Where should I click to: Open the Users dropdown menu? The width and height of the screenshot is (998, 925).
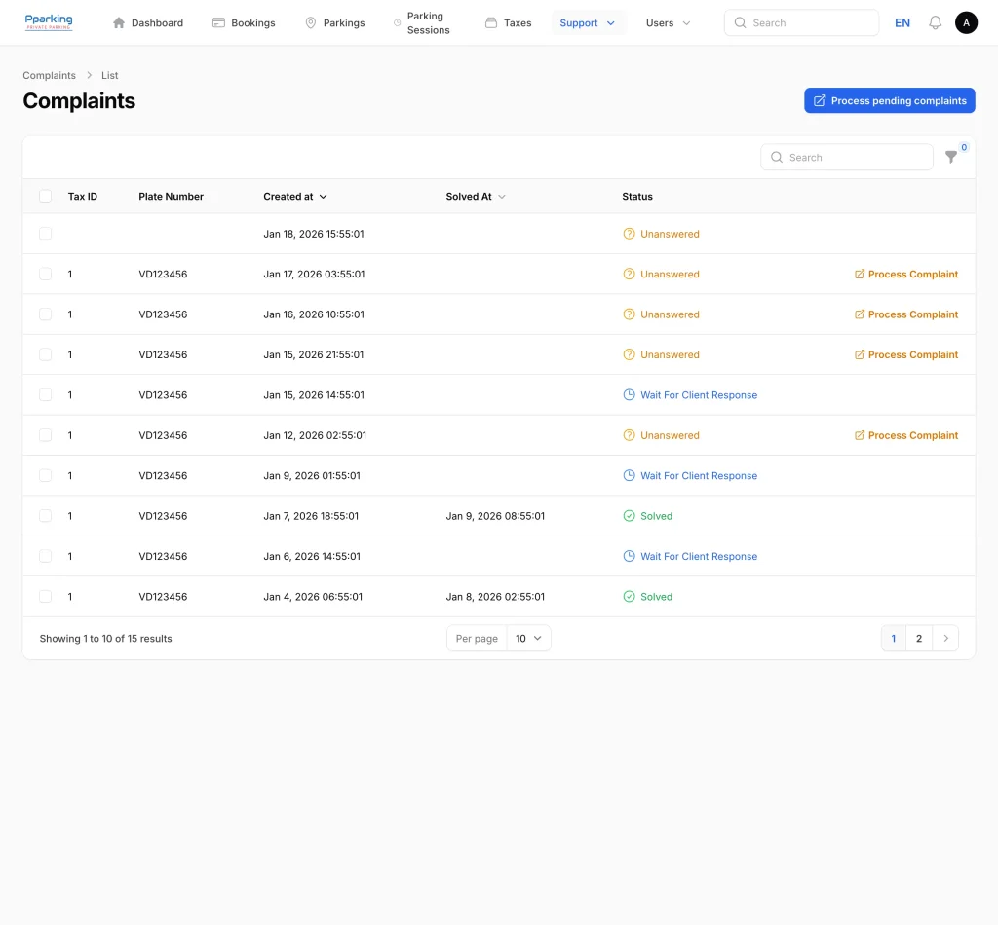[x=668, y=22]
